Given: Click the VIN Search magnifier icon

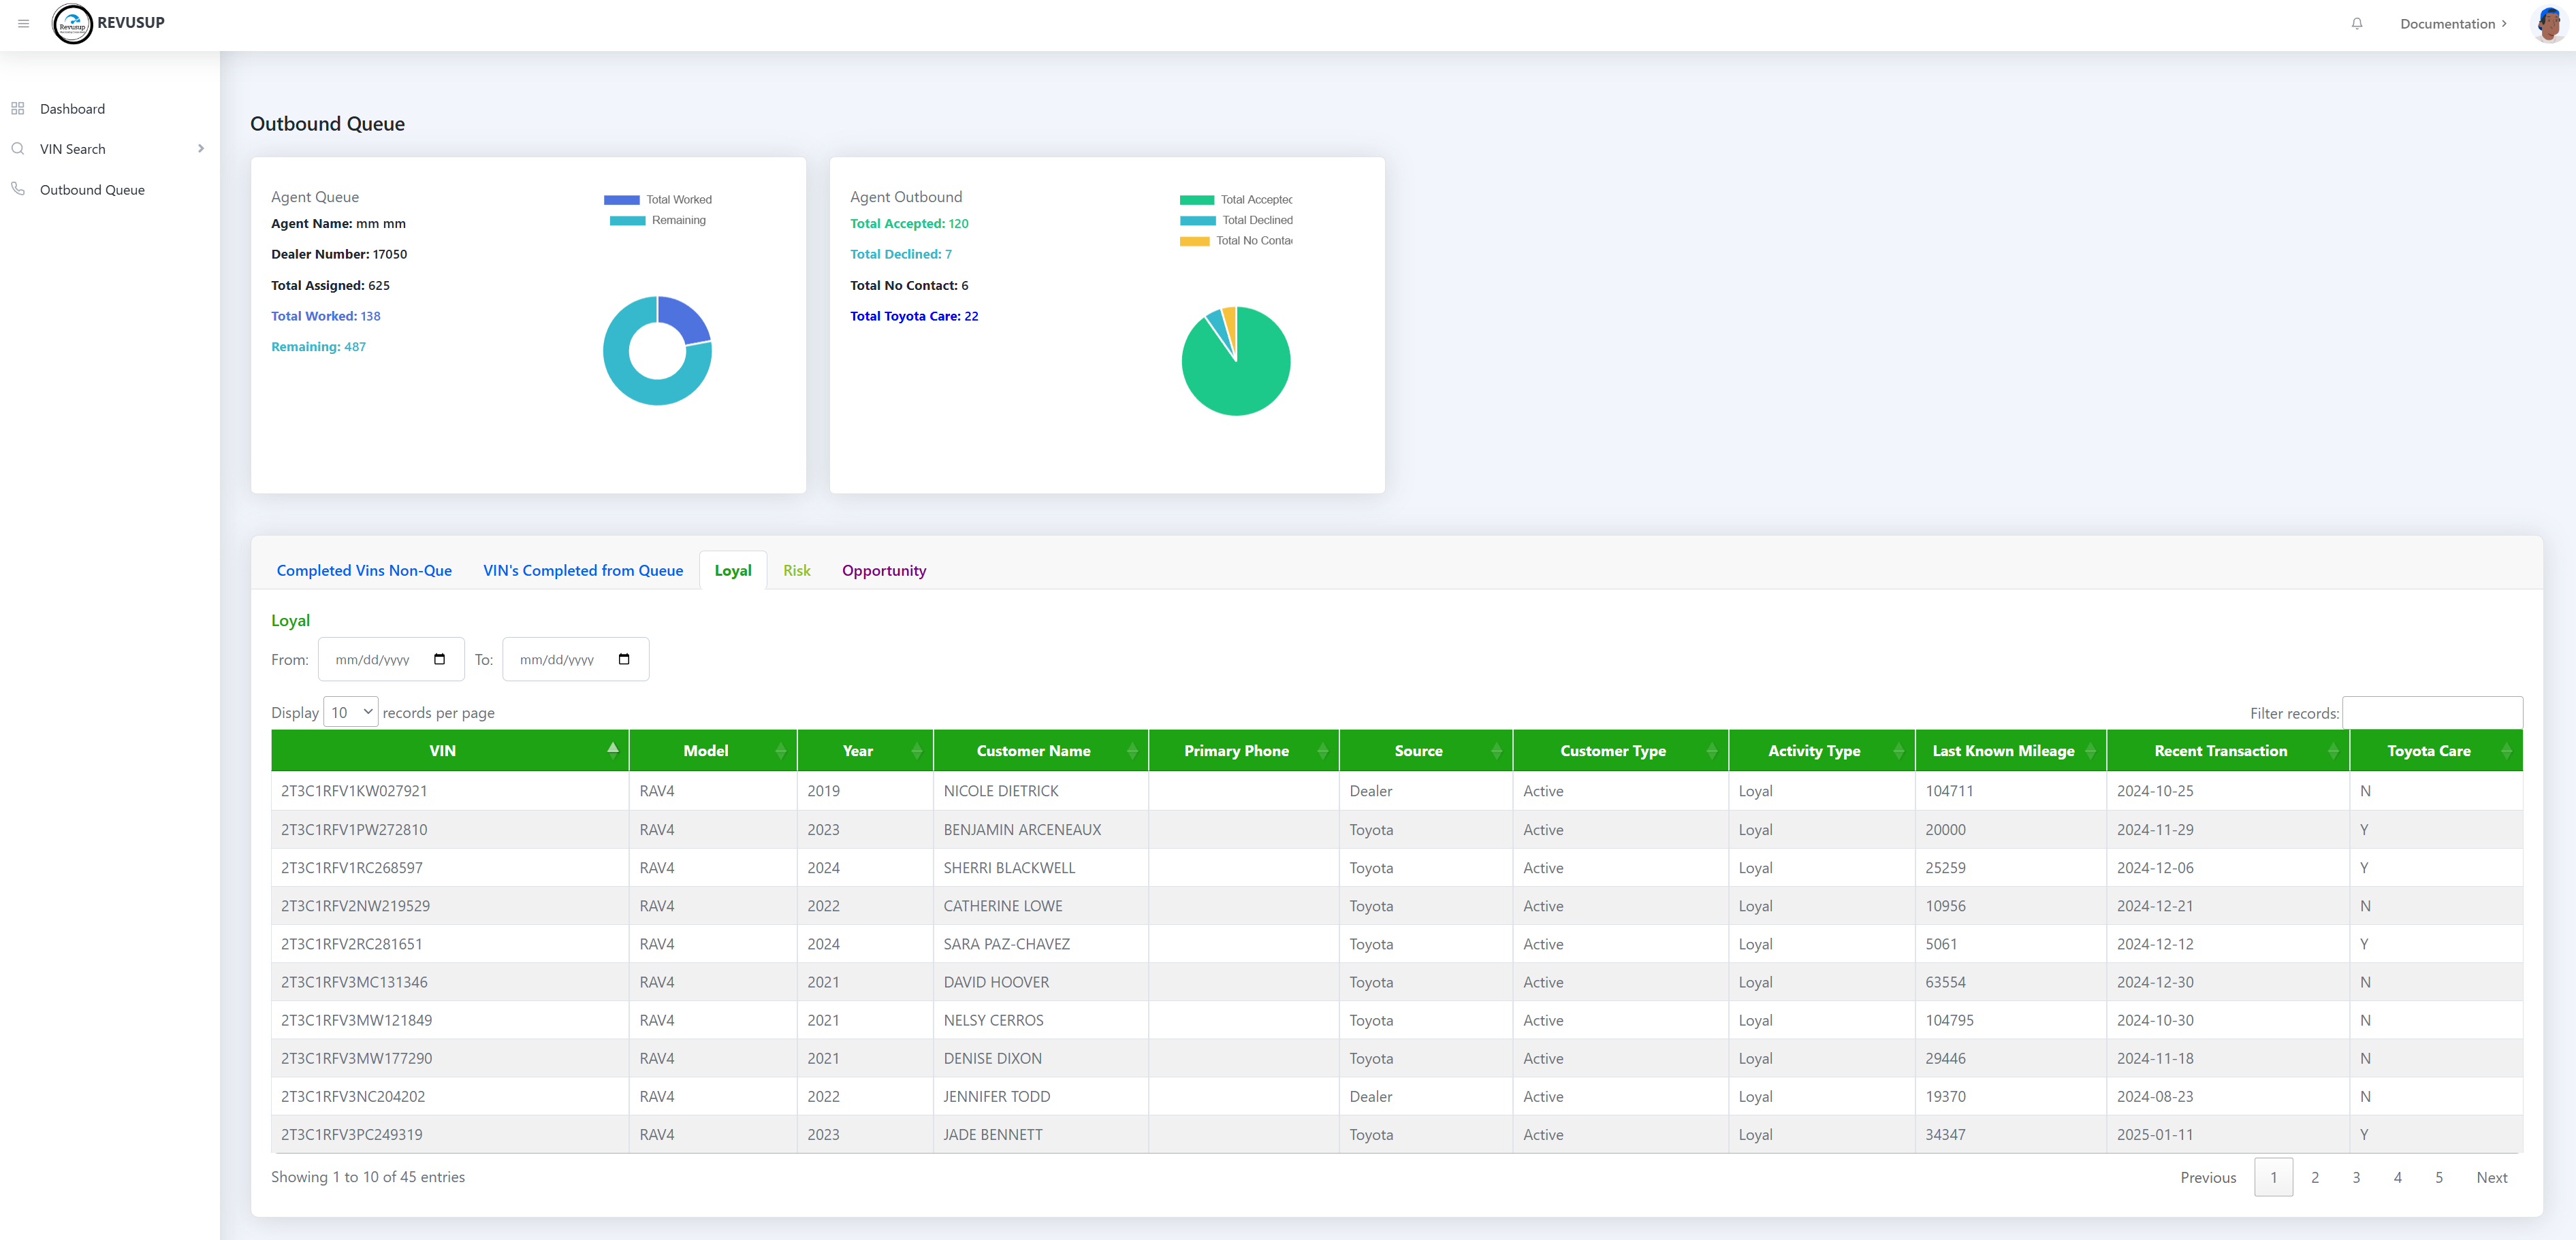Looking at the screenshot, I should coord(18,149).
